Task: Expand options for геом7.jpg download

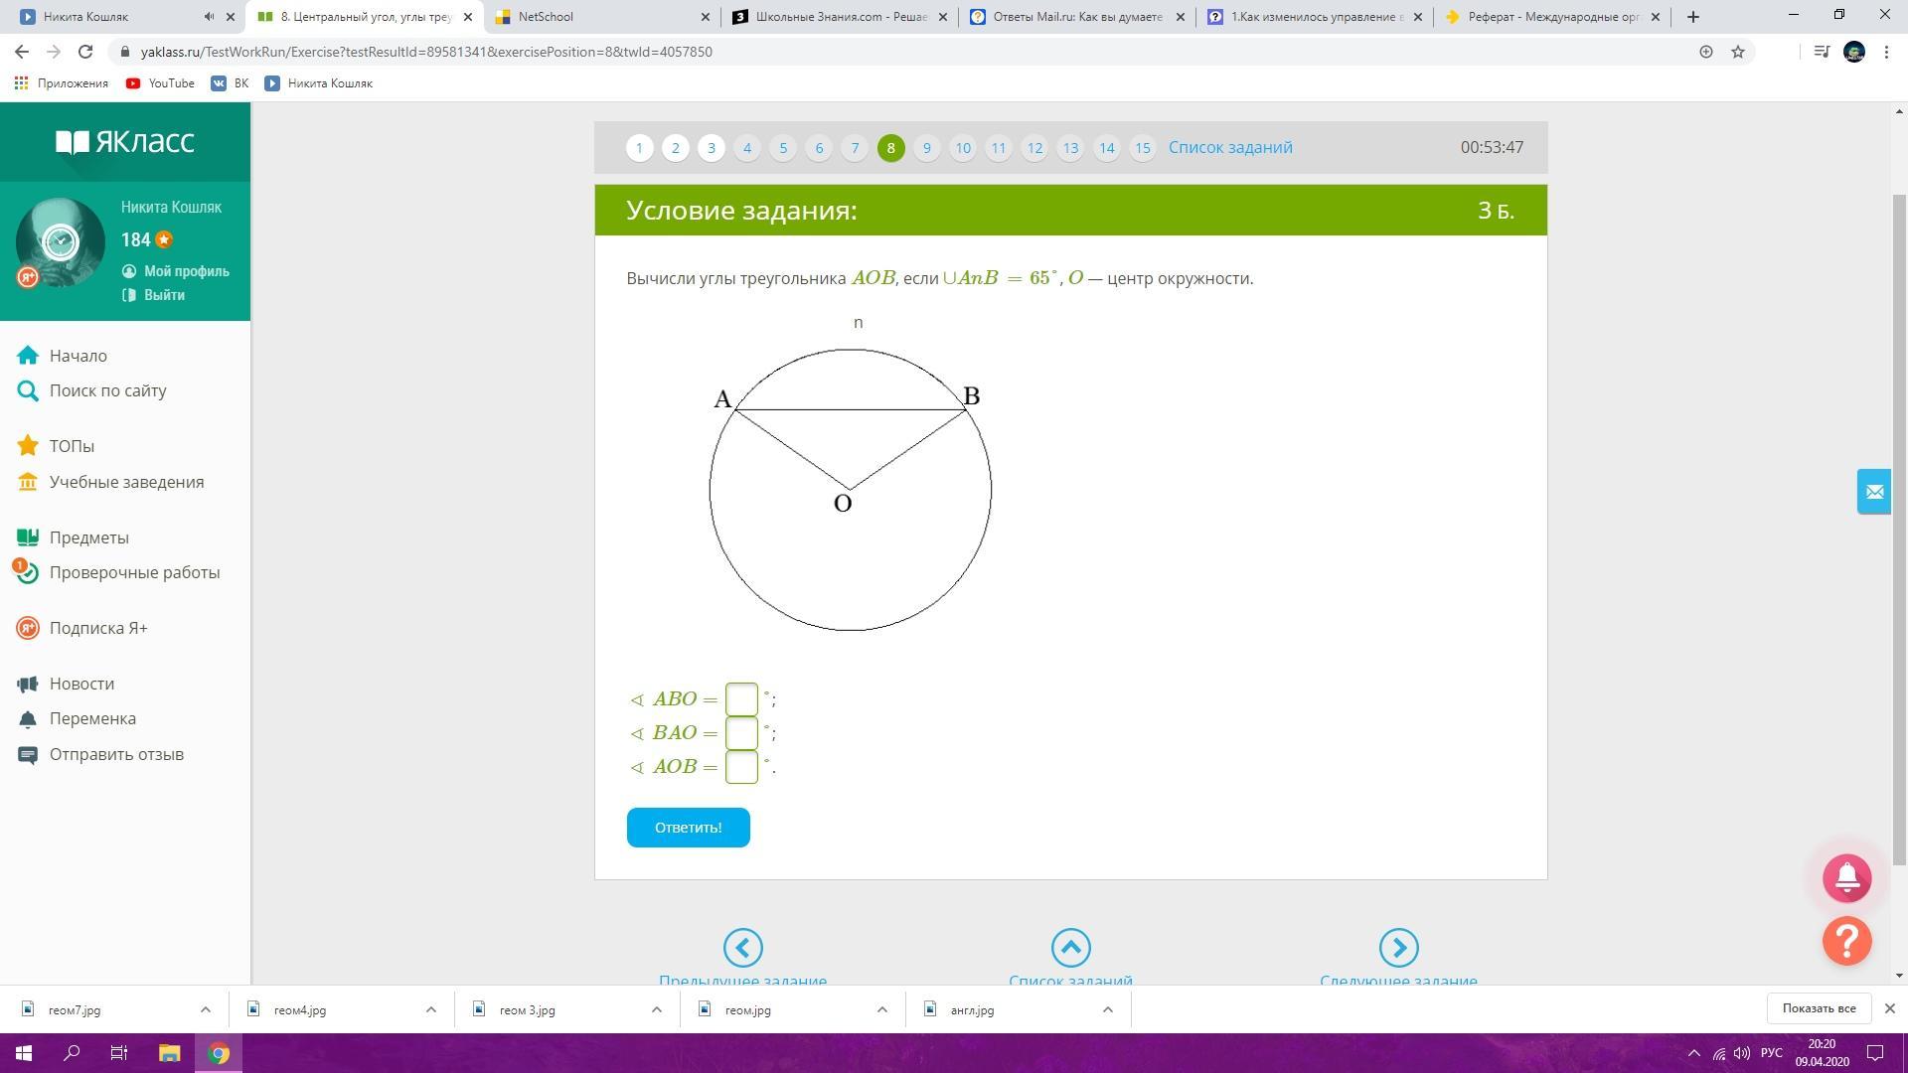Action: pyautogui.click(x=206, y=1009)
